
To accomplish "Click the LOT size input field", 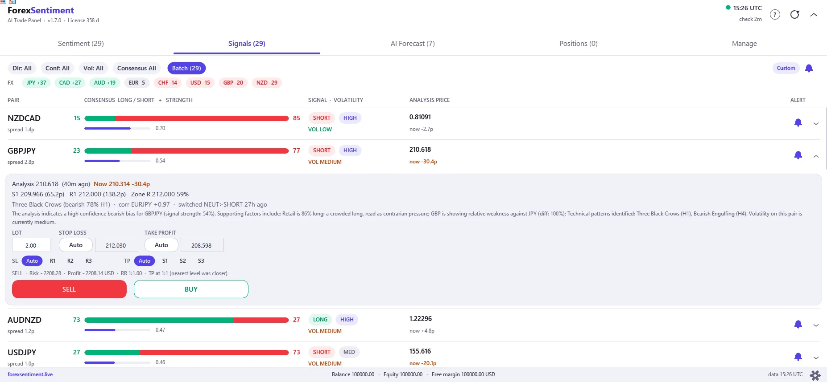I will point(31,245).
